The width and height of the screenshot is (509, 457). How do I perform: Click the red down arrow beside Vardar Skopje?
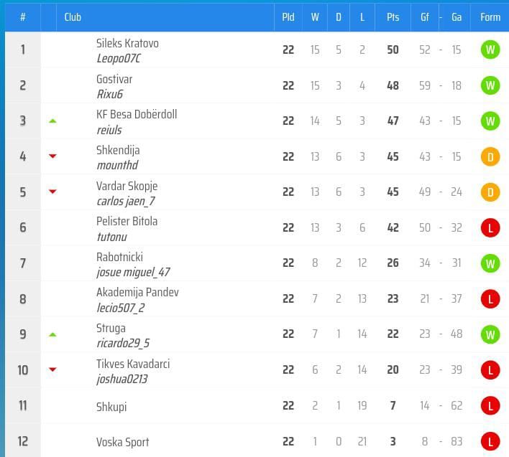click(x=52, y=192)
